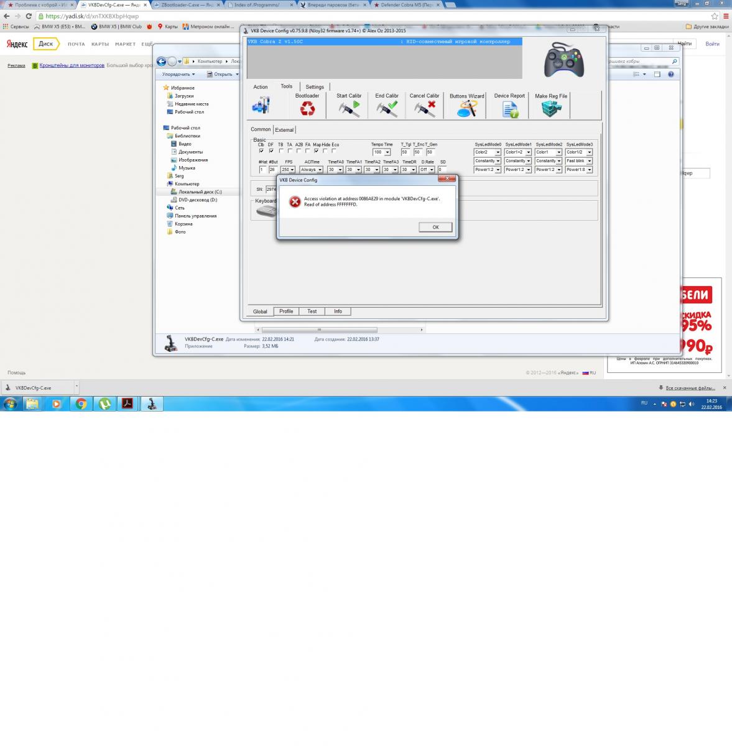Enable the Hide checkbox
This screenshot has width=732, height=746.
click(325, 151)
